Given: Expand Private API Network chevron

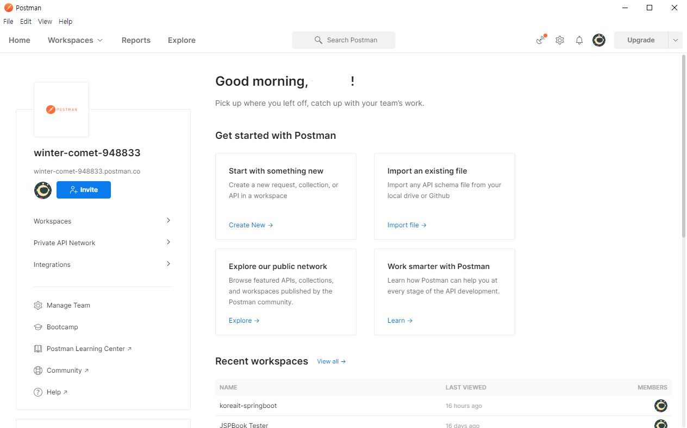Looking at the screenshot, I should pos(168,242).
